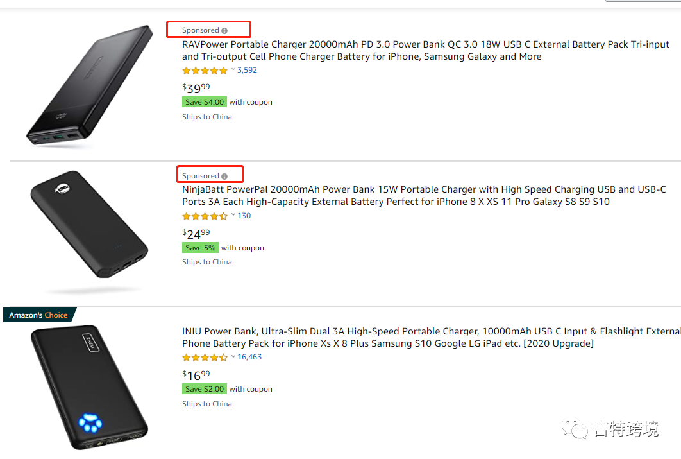Open RAVPower's 3,592 reviews link

pyautogui.click(x=247, y=71)
